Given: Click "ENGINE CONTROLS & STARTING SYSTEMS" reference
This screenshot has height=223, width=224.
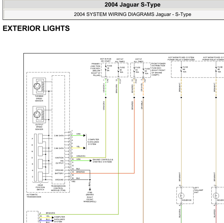Looking at the screenshot, I should point(103,161).
